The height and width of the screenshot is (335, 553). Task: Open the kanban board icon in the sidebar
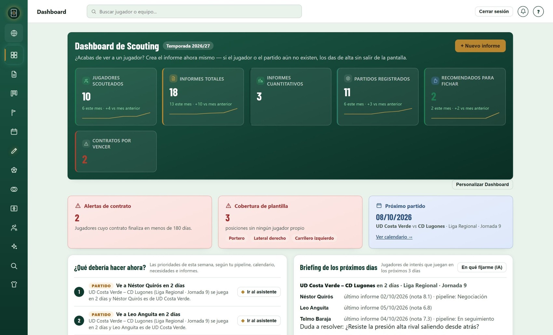tap(14, 94)
